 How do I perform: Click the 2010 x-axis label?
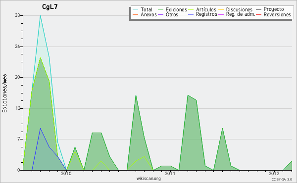[x=66, y=173]
